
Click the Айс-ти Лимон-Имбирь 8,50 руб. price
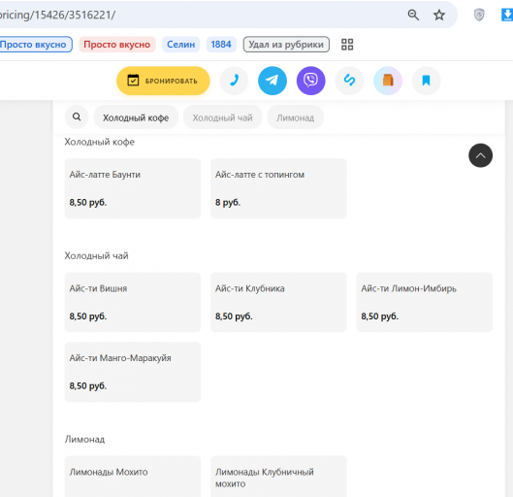pos(380,316)
